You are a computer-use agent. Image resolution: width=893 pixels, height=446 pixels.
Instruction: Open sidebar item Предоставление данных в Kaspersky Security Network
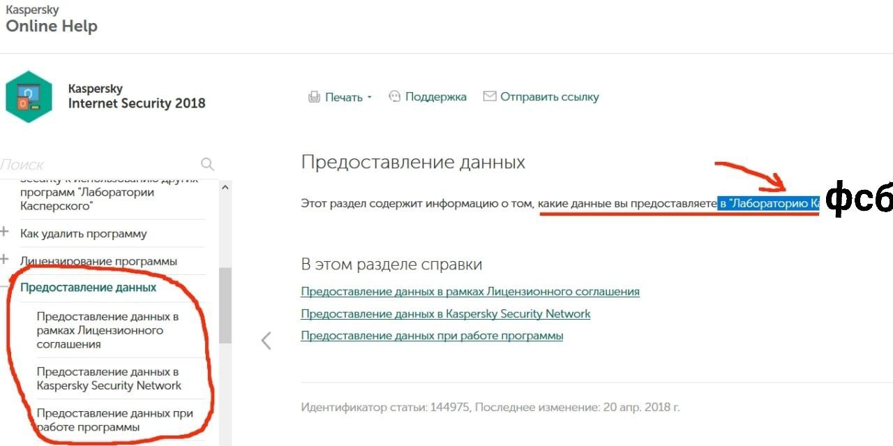point(109,378)
